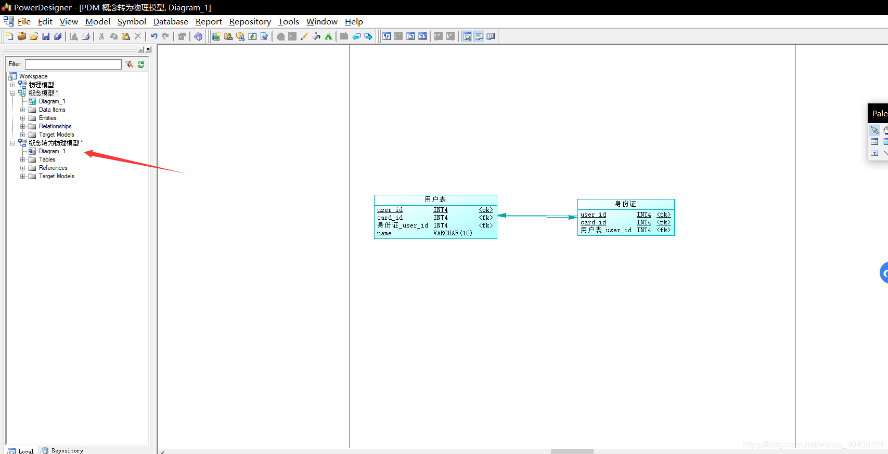Viewport: 888px width, 454px height.
Task: Click the Line Style brush icon
Action: (304, 36)
